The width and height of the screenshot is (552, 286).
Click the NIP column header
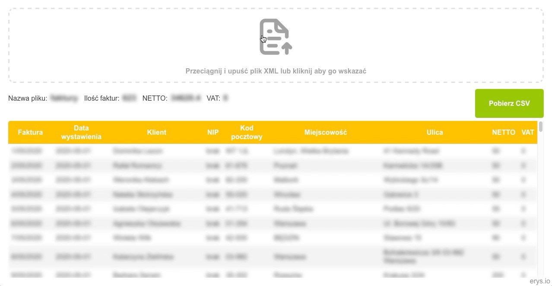coord(213,132)
